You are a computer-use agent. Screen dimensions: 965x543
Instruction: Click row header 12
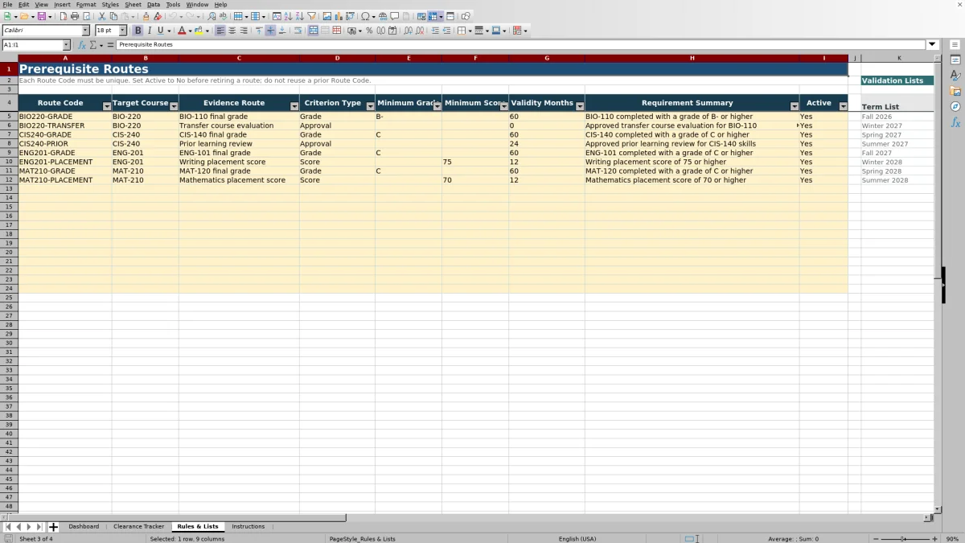pos(9,180)
